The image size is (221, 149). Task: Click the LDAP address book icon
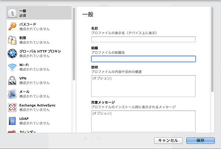pos(12,121)
